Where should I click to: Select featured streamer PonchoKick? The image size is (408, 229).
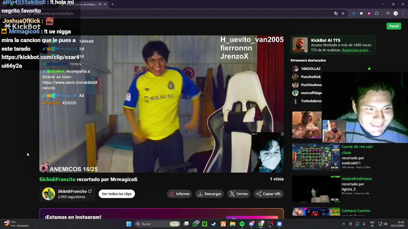tap(311, 77)
